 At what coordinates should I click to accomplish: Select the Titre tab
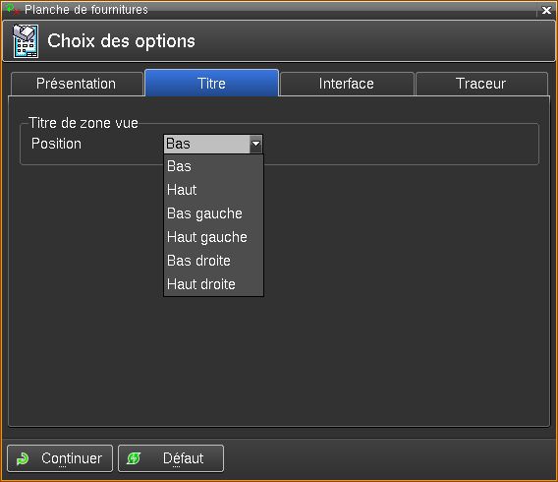pos(212,84)
